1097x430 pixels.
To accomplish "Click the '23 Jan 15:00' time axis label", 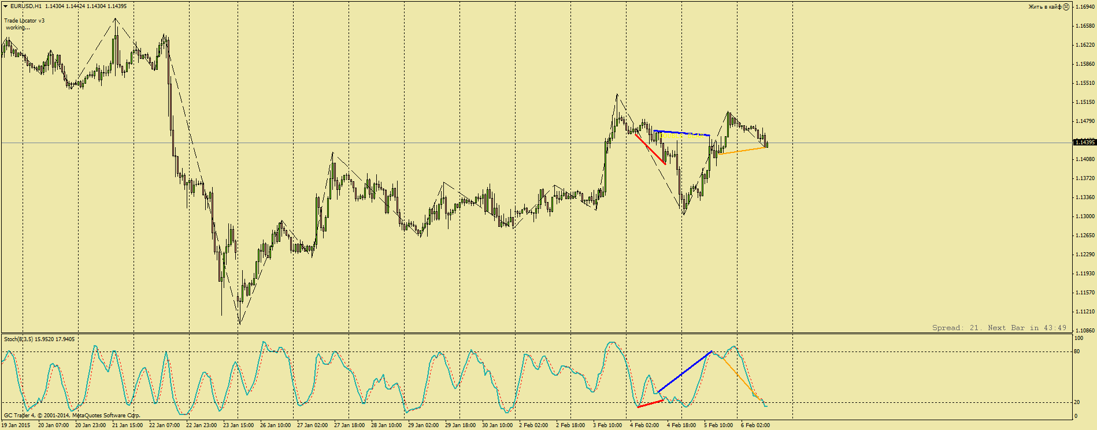I will 238,425.
